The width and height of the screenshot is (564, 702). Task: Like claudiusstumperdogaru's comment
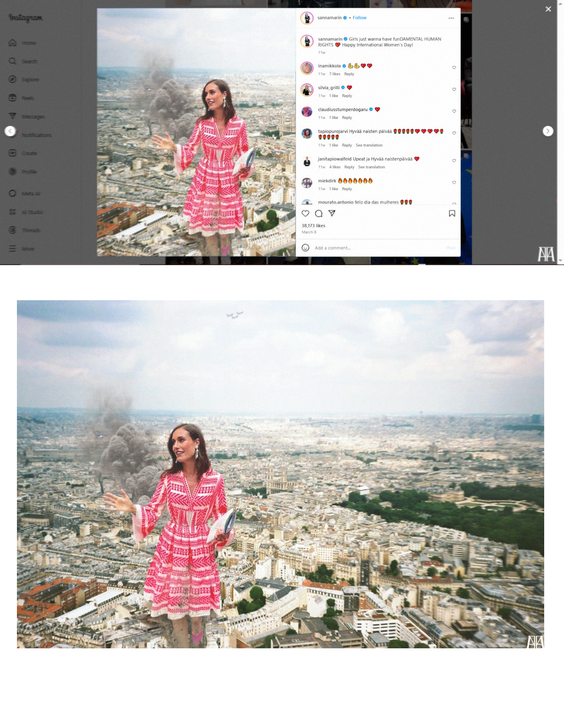[454, 111]
